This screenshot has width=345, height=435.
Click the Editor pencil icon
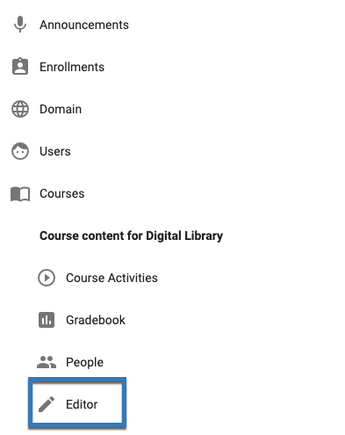coord(47,404)
